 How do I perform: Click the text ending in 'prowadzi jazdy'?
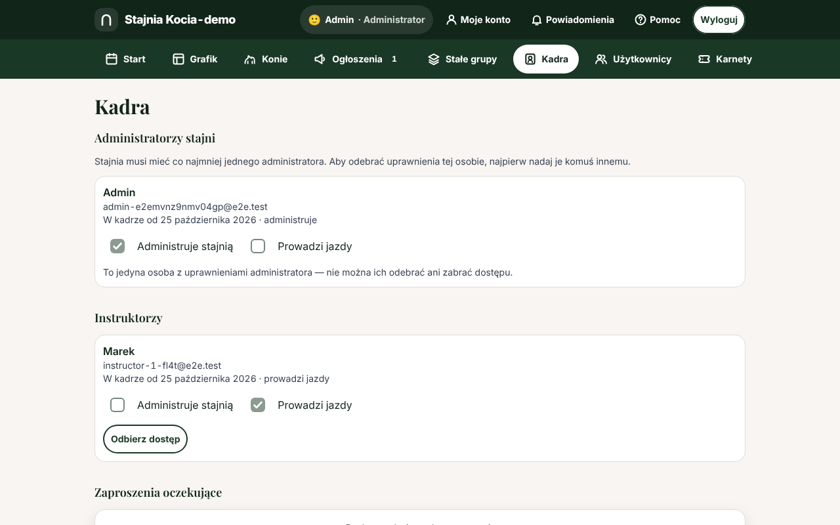tap(217, 379)
